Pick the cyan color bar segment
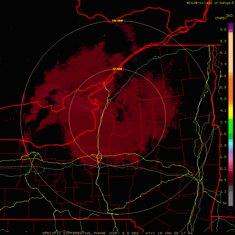Screen dimensions: 235x235 (231, 144)
